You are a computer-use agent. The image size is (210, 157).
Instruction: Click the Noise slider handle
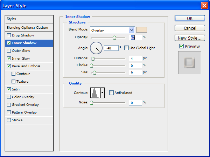coord(92,103)
